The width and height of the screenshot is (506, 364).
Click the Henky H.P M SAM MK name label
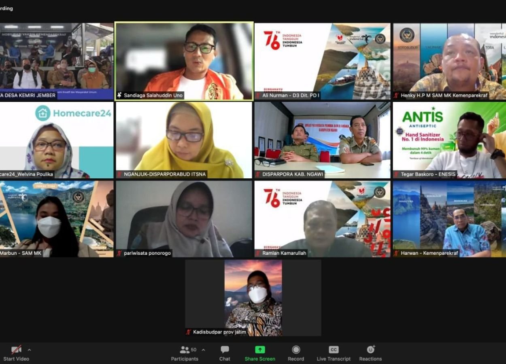tap(444, 96)
